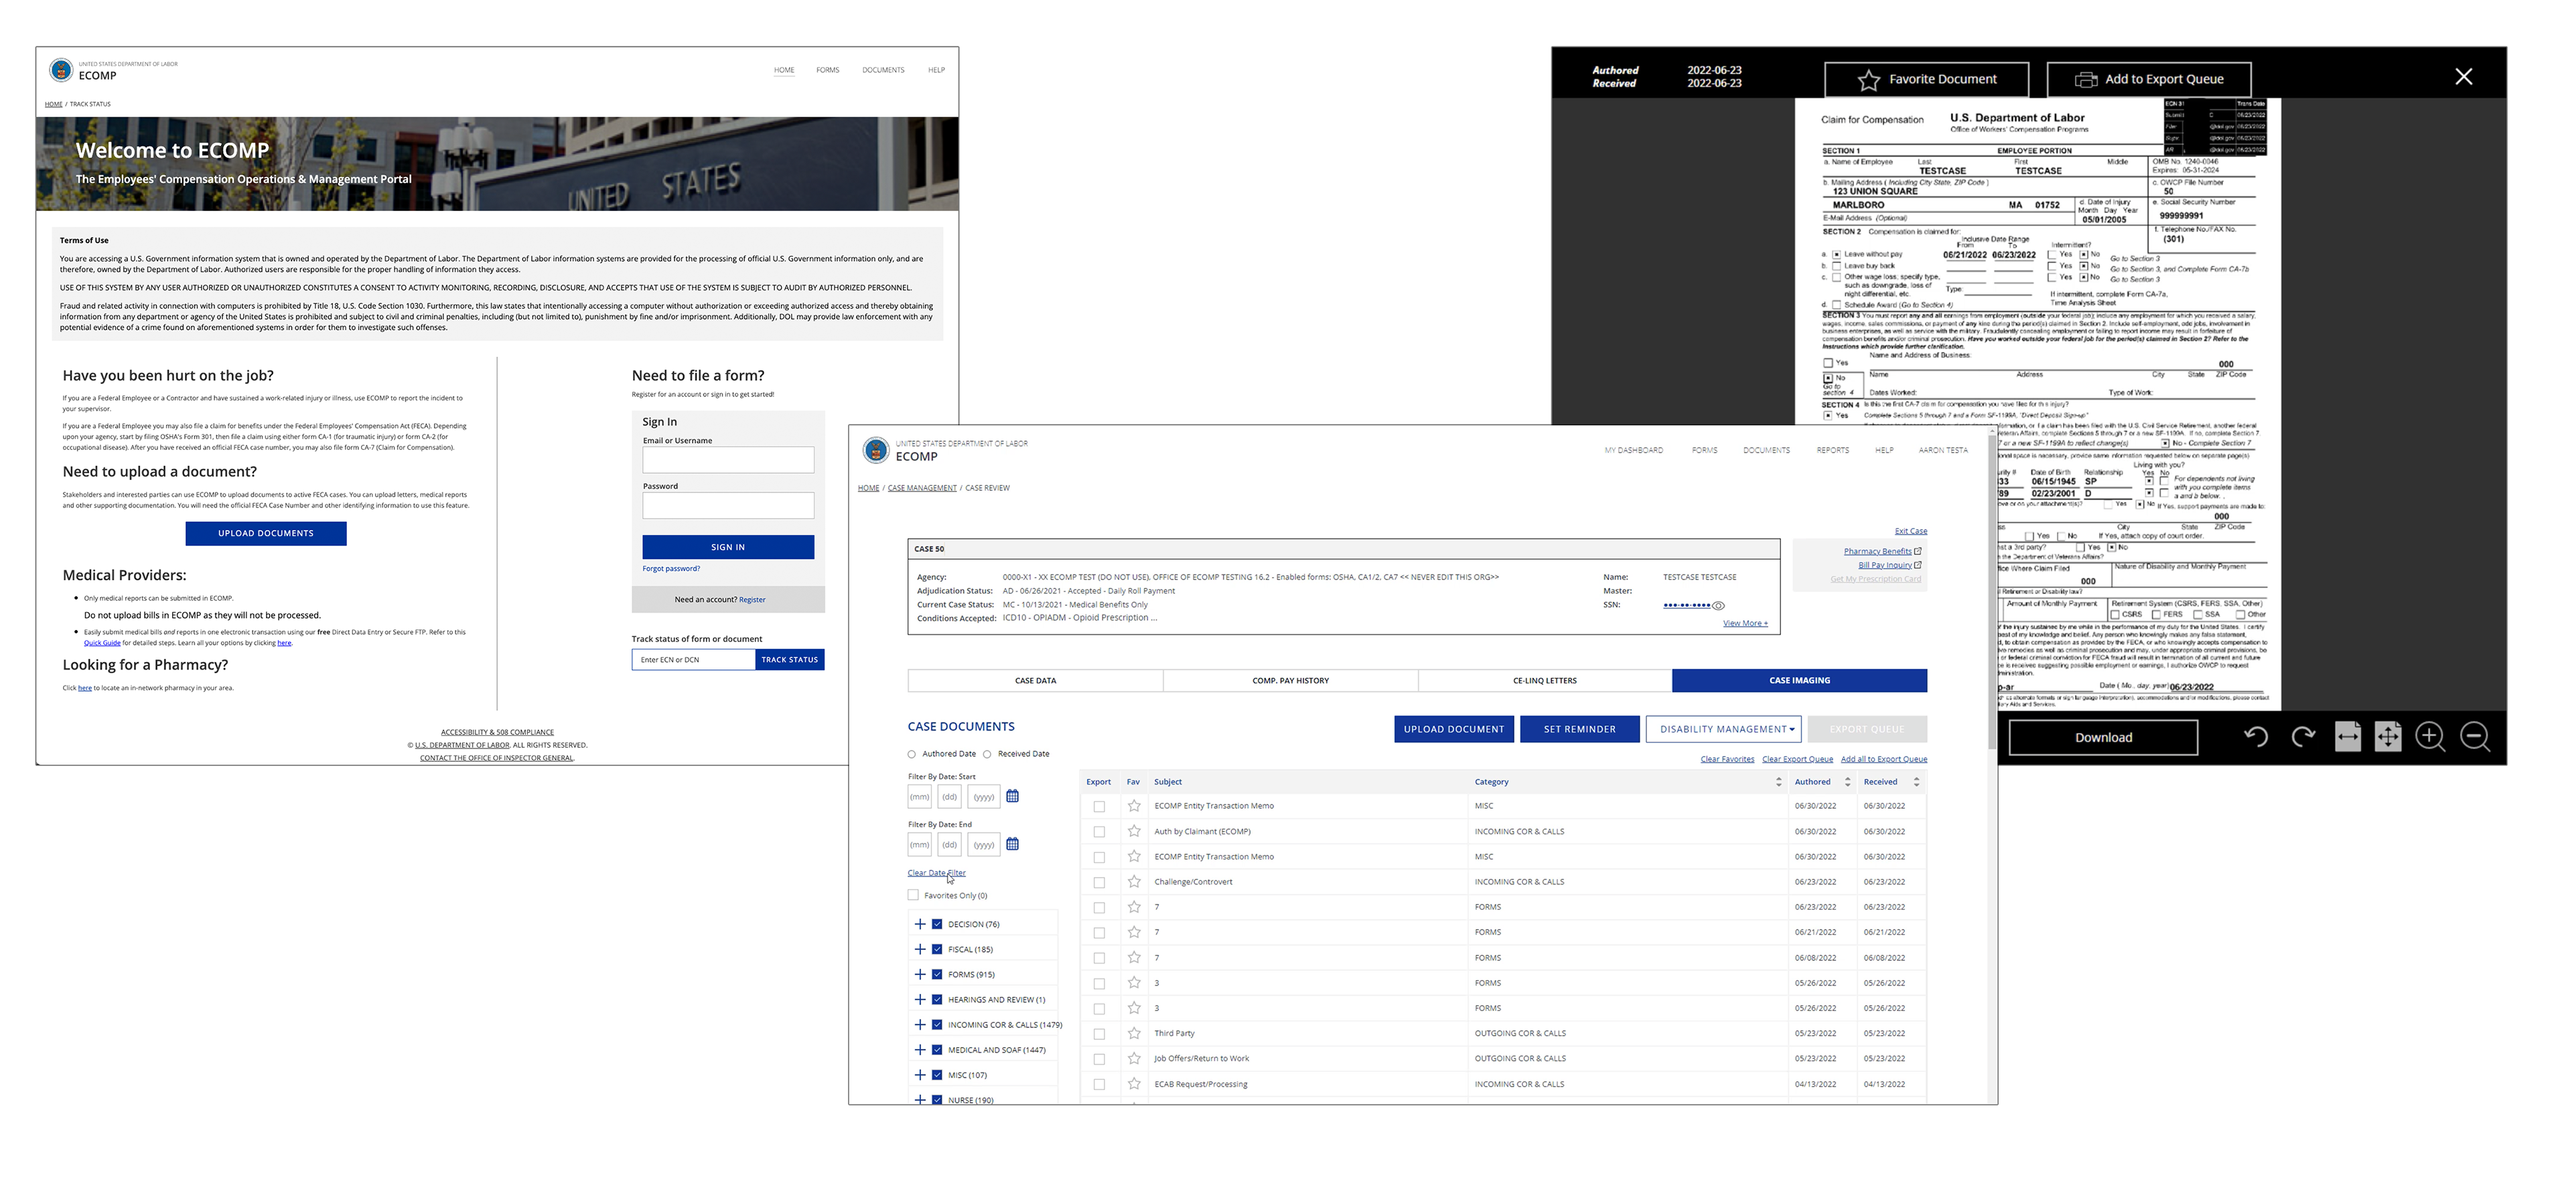Favorite the Third Party document row
The width and height of the screenshot is (2572, 1177).
[1134, 1033]
